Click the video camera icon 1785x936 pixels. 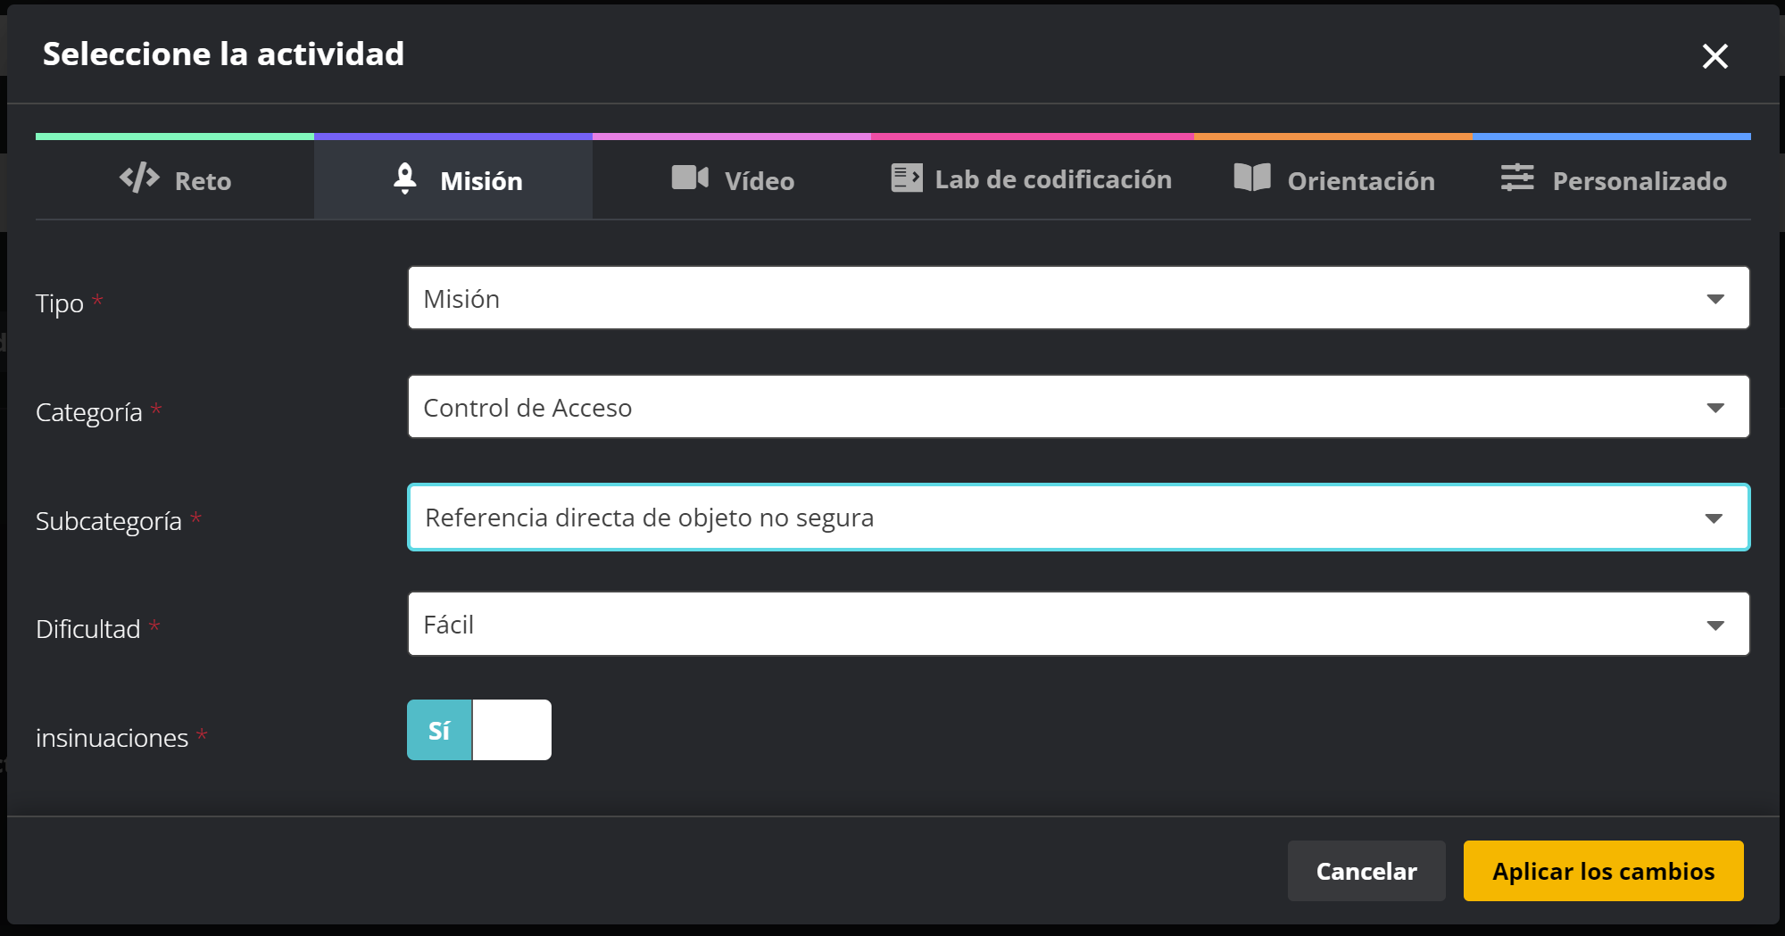tap(690, 178)
